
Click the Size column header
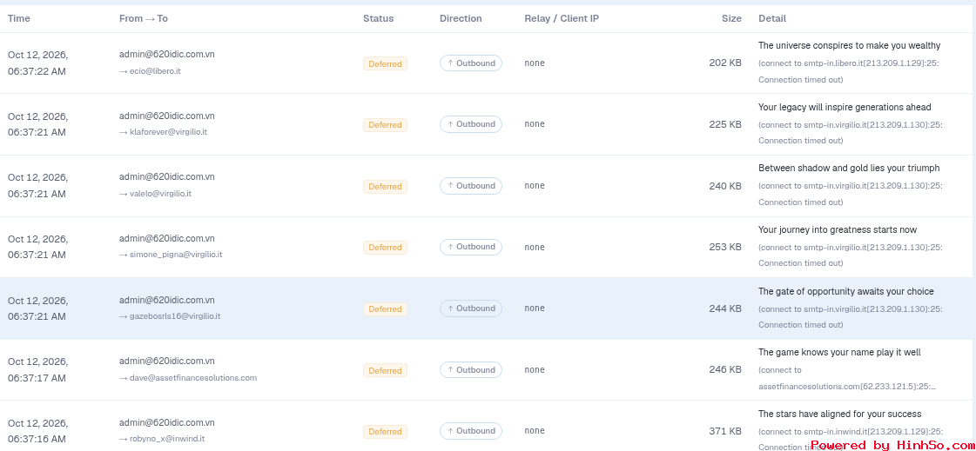(731, 18)
